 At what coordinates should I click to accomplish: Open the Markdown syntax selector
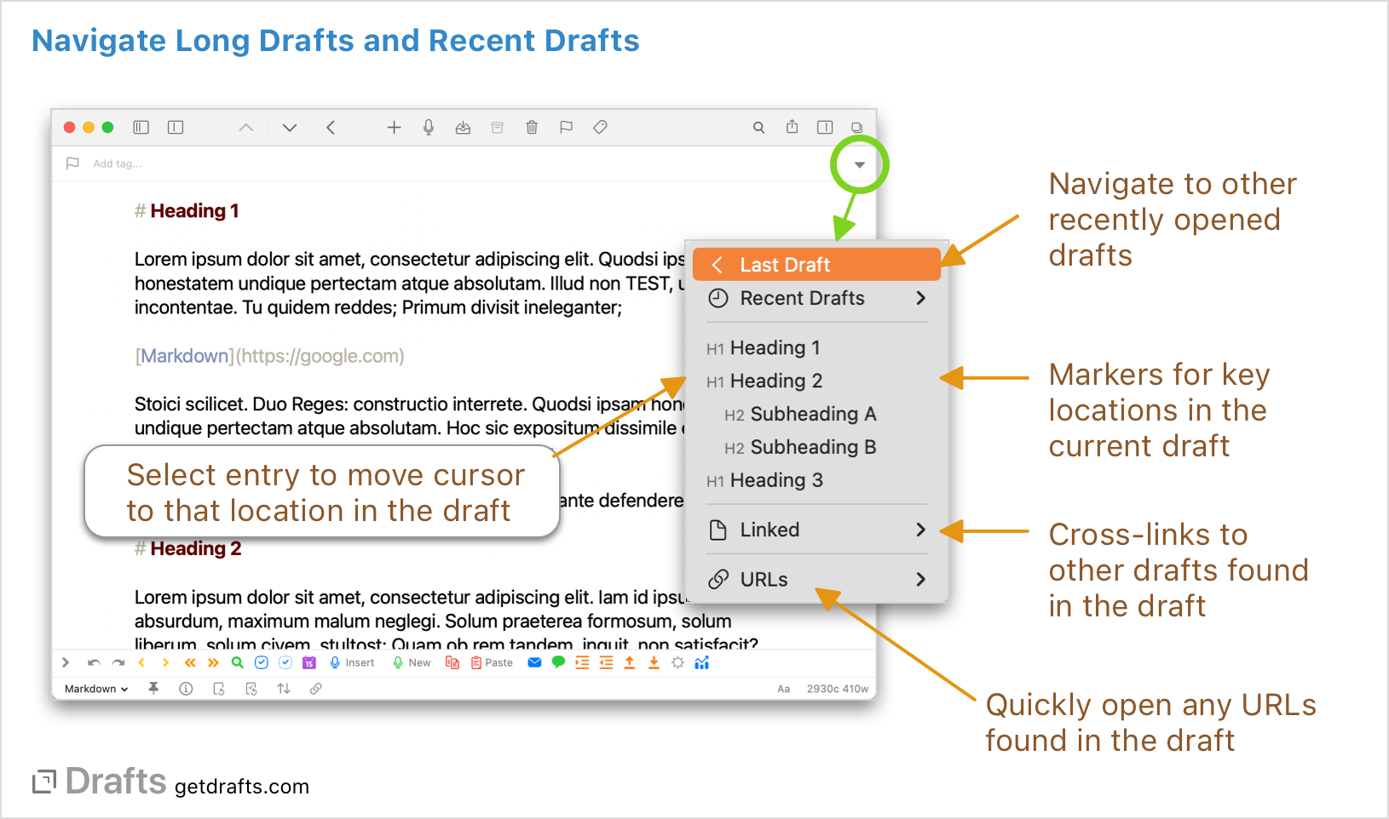tap(94, 689)
